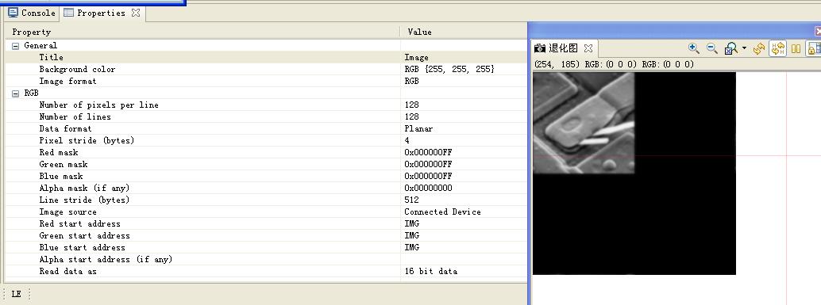821x305 pixels.
Task: Click the grayscale image thumbnail preview
Action: point(584,123)
